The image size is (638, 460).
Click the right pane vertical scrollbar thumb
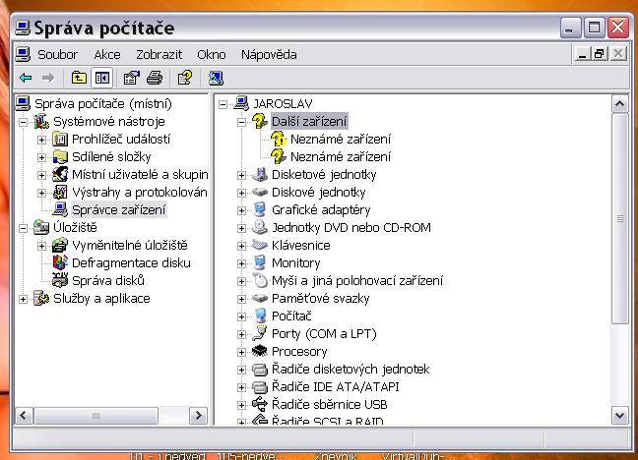click(620, 218)
